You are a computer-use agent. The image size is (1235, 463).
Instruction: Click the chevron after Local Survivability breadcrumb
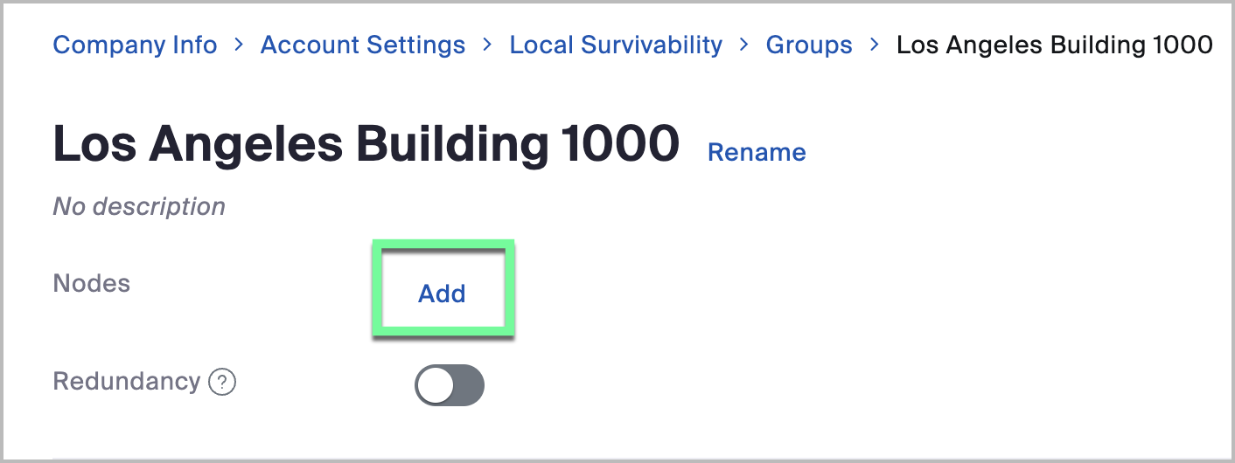coord(744,45)
